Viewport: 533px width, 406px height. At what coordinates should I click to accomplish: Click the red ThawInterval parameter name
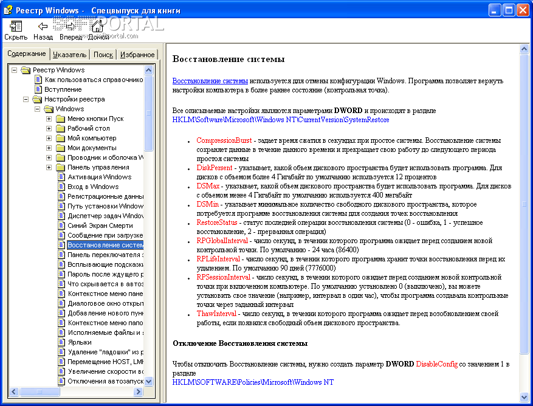click(x=216, y=314)
